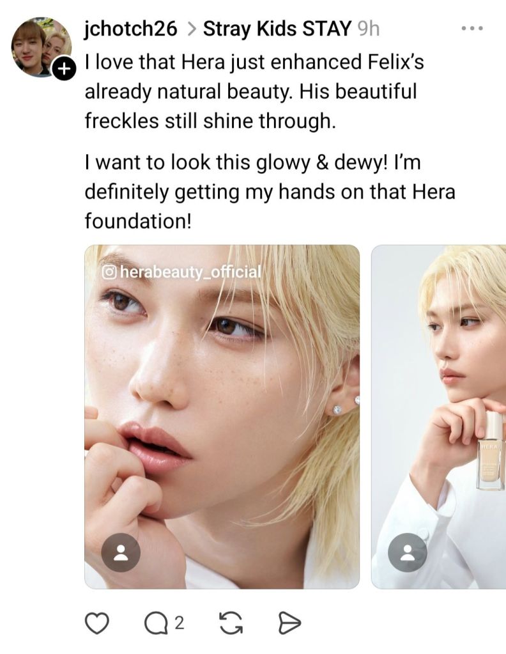Screen dimensions: 506x654
Task: Show tagged people on the first photo
Action: [x=121, y=552]
